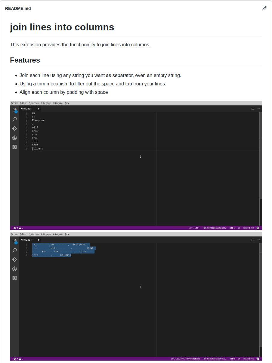The width and height of the screenshot is (272, 363).
Task: Edit README.md with the pencil icon
Action: tap(264, 8)
